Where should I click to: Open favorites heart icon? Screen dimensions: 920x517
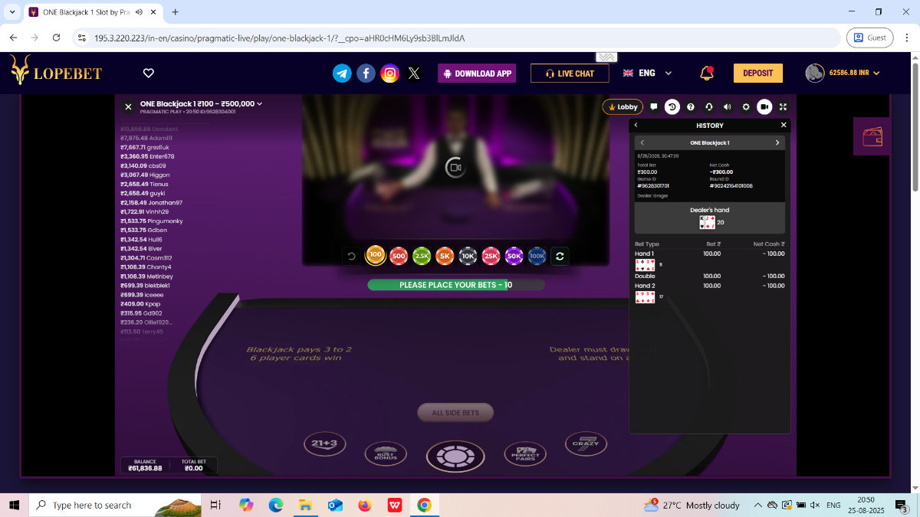pos(149,73)
